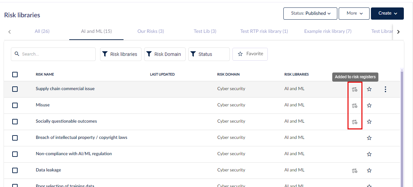This screenshot has height=187, width=413.
Task: Toggle the Favorite filter button
Action: tap(250, 54)
